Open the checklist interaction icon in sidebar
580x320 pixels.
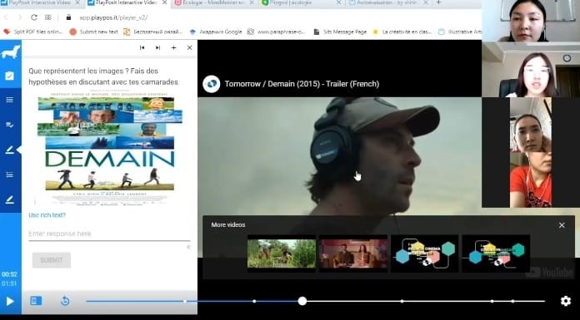[10, 125]
